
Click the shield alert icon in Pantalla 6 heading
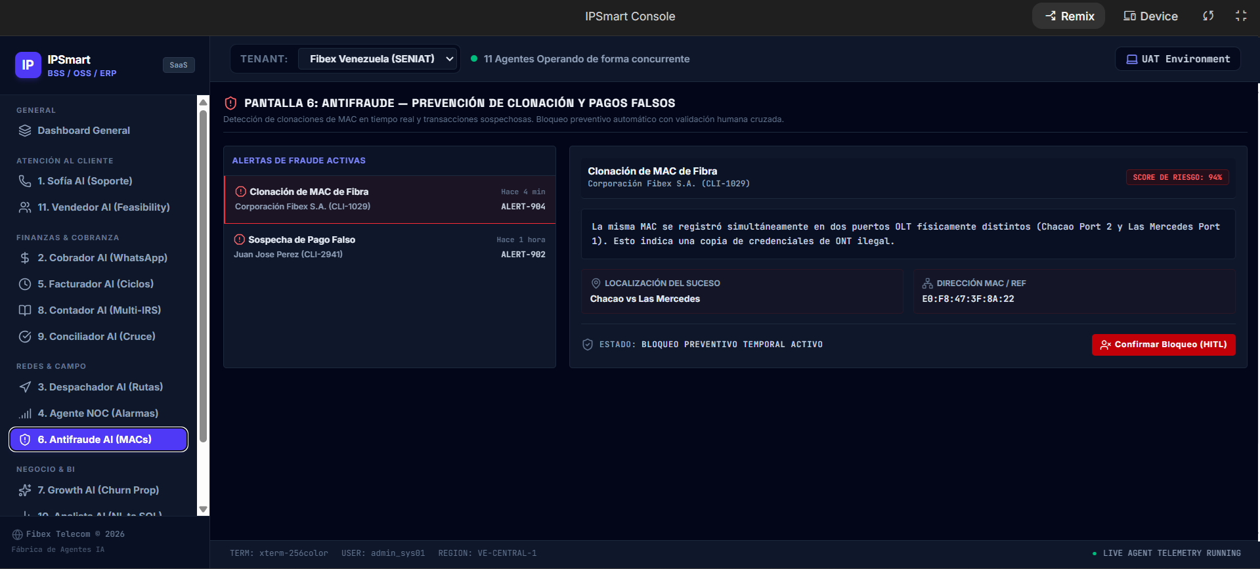pos(230,103)
